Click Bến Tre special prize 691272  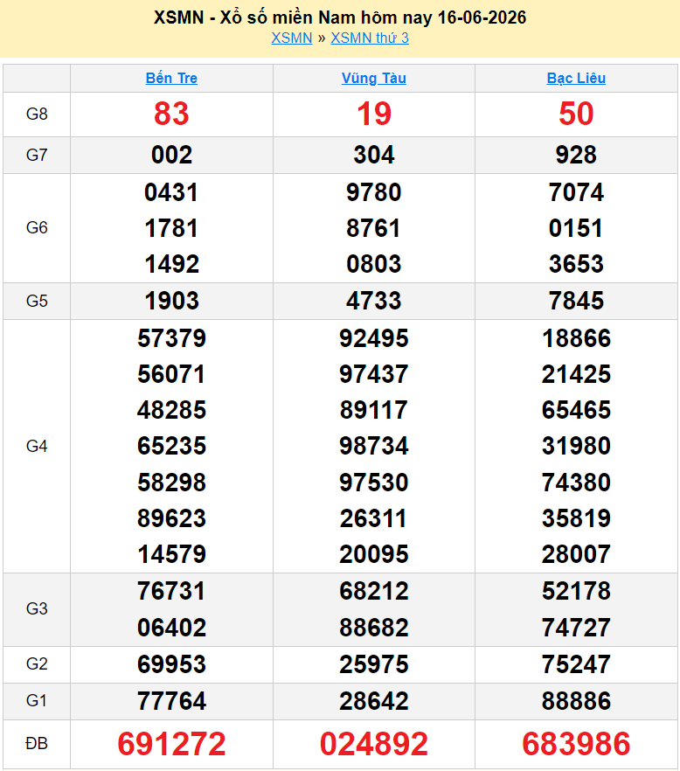(x=171, y=743)
